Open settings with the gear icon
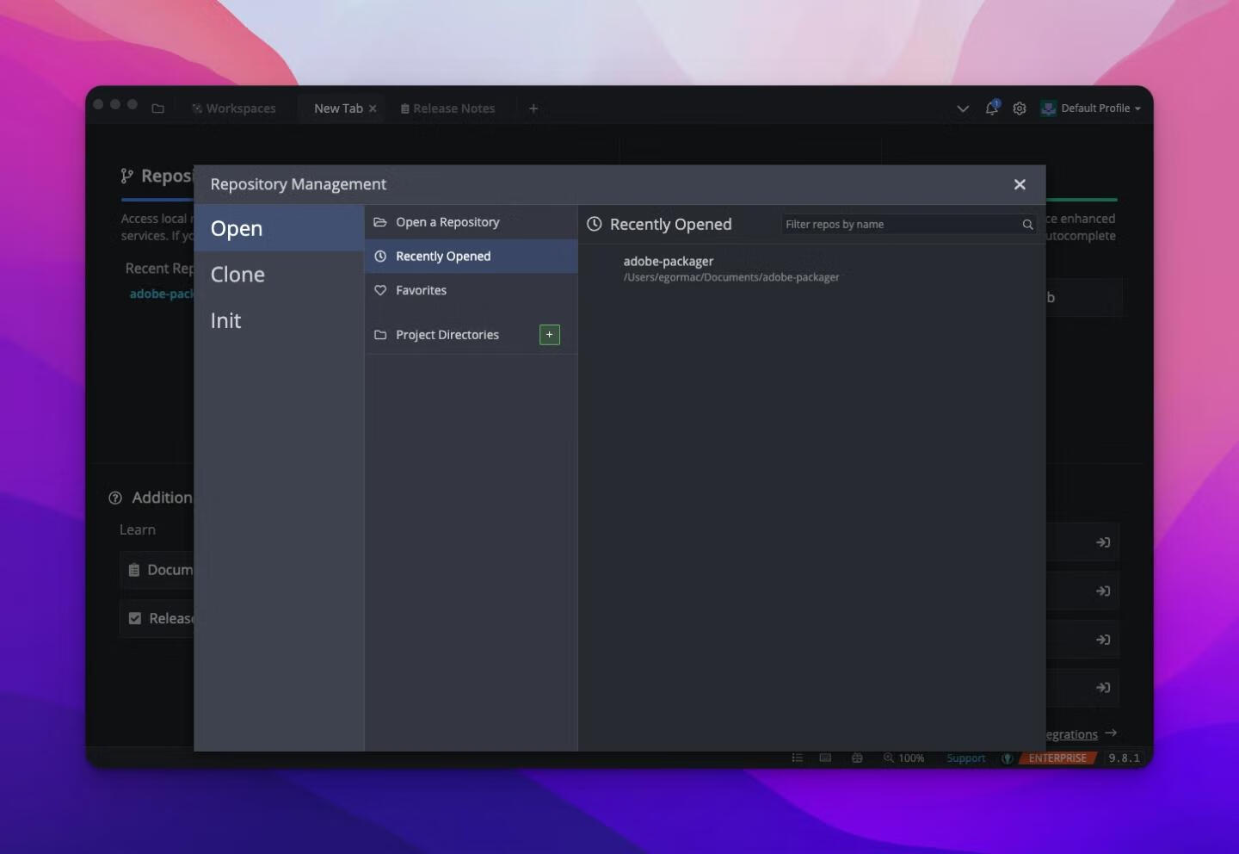Viewport: 1239px width, 854px height. click(x=1020, y=108)
